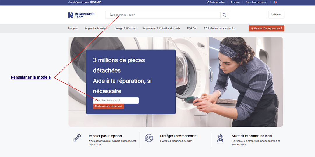315x157 pixels.
Task: Click the REPARAPID collaboration text
Action: point(95,2)
